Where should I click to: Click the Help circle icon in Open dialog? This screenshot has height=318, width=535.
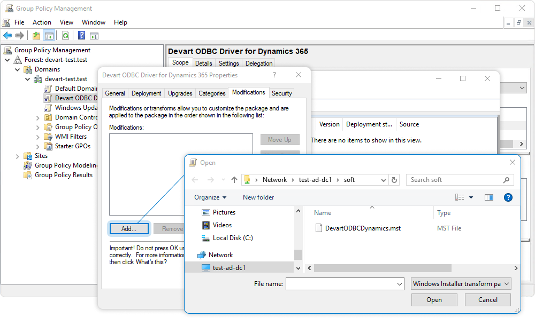coord(507,197)
